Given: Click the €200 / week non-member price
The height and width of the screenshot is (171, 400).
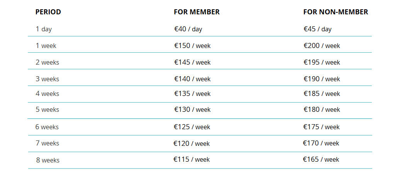Looking at the screenshot, I should pyautogui.click(x=322, y=46).
